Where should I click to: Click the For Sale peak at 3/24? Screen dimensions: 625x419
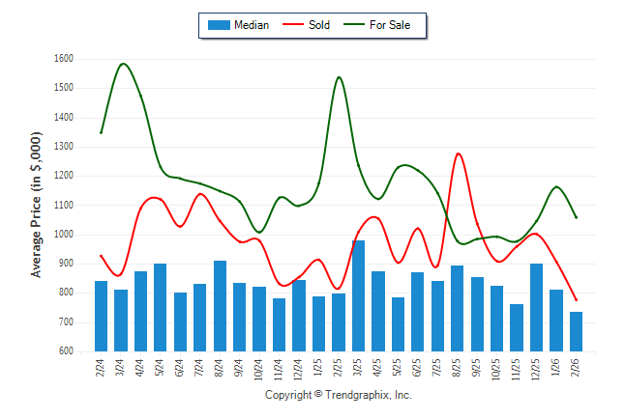pos(123,64)
